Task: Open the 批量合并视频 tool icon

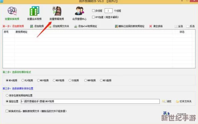Action: point(34,13)
